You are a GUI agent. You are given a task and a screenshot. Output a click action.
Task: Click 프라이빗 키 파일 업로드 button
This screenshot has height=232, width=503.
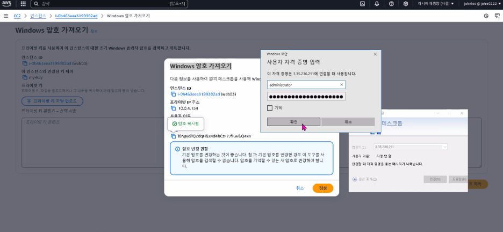[x=52, y=101]
